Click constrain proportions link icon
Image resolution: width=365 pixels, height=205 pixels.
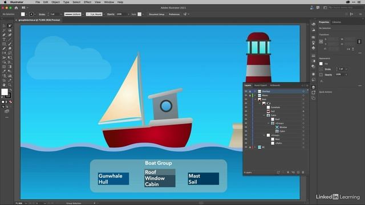point(359,42)
